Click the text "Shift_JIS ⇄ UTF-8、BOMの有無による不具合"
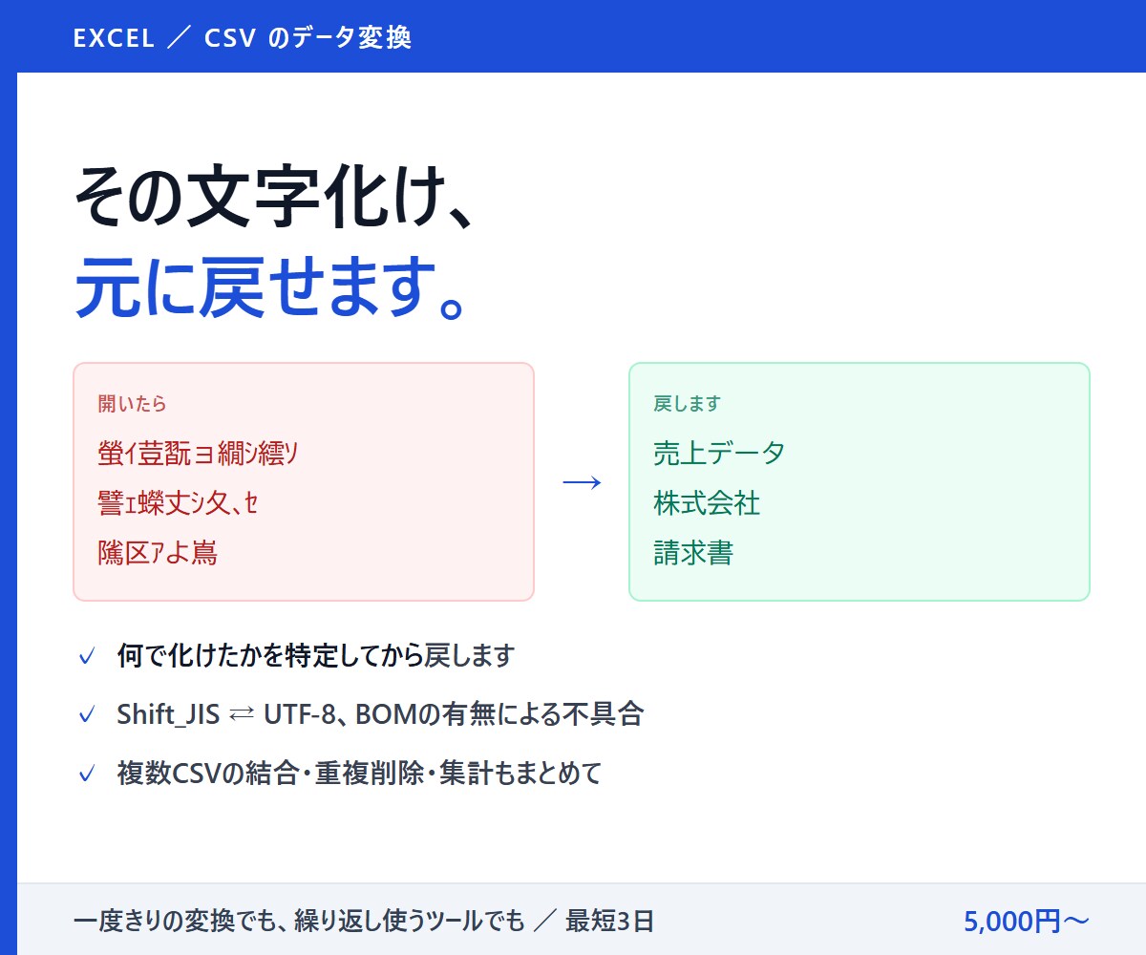The image size is (1146, 955). point(380,714)
